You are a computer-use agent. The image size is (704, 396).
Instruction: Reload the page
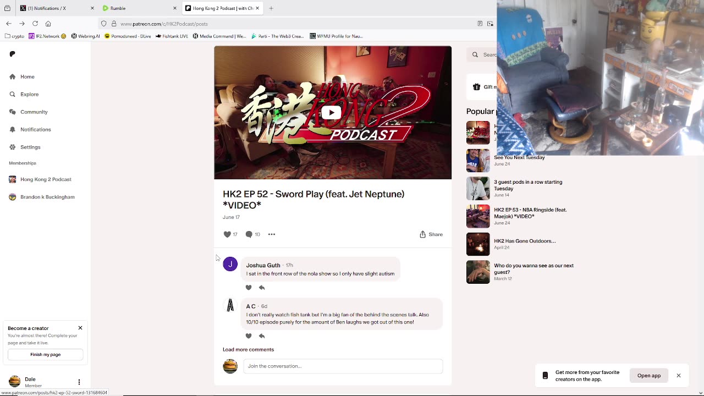coord(35,24)
